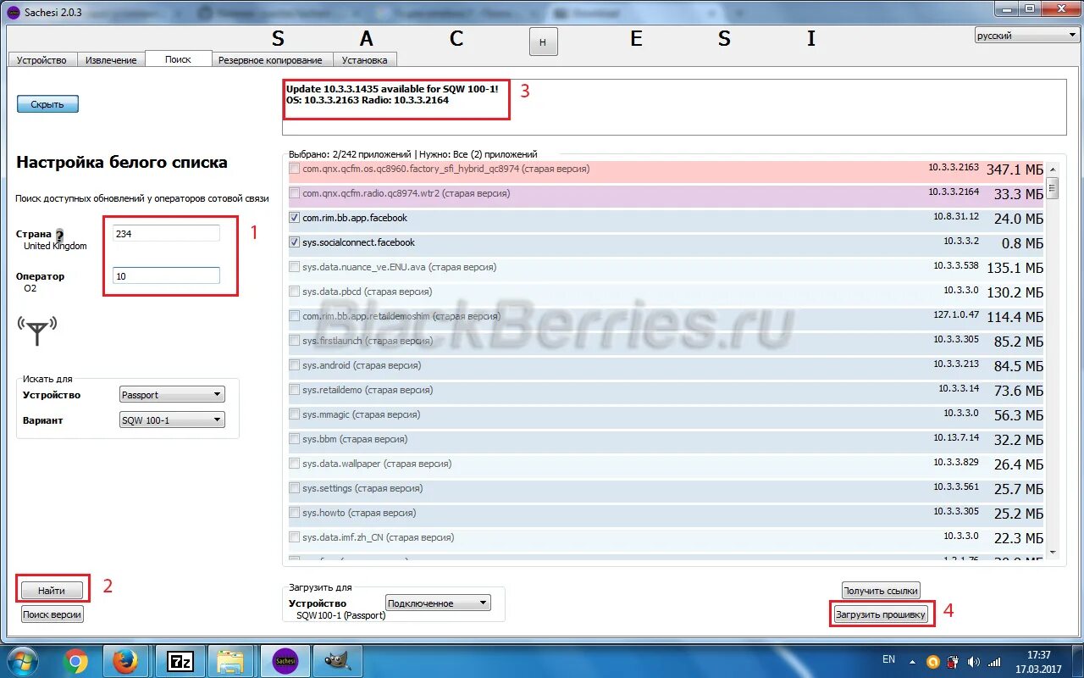This screenshot has width=1084, height=678.
Task: Toggle checkbox for sys.settings
Action: 294,488
